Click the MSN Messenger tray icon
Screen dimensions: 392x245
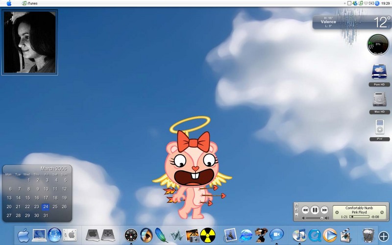click(x=355, y=3)
